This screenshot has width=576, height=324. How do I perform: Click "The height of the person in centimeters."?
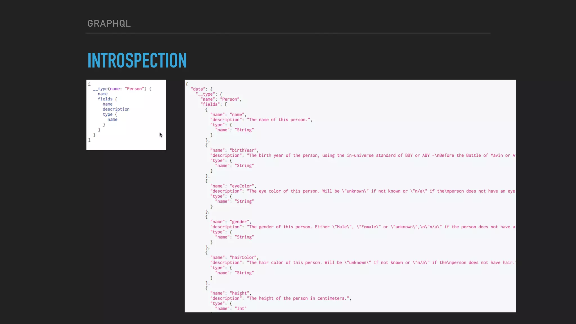coord(298,298)
